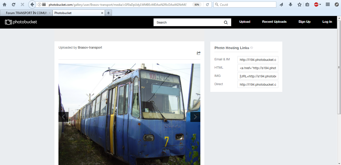Open the Firefox hamburger menu
This screenshot has width=341, height=165.
click(328, 5)
